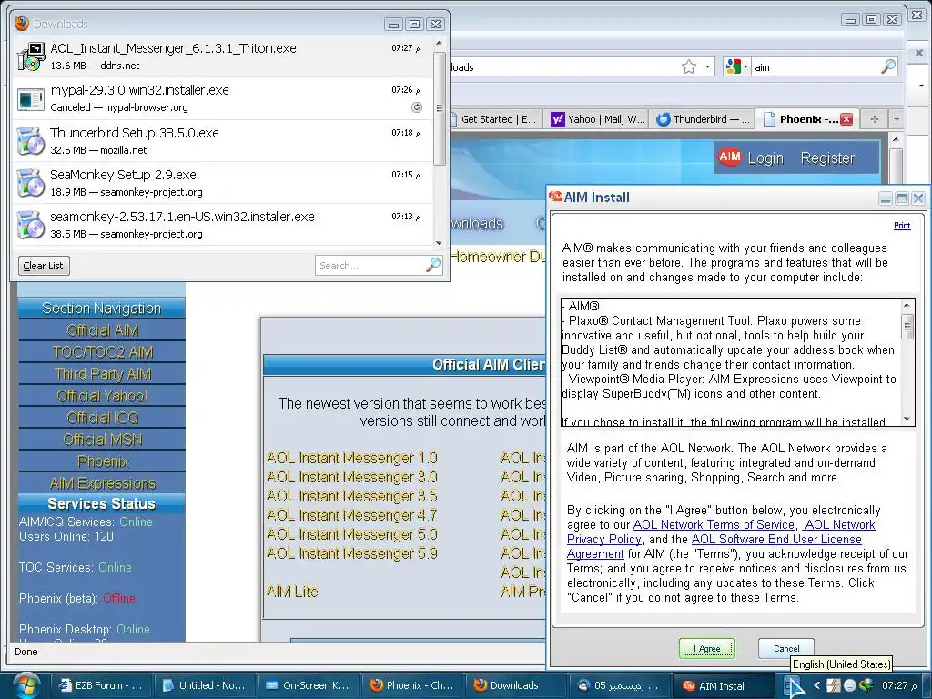Open AIM Expressions navigation item
Image resolution: width=932 pixels, height=699 pixels.
[x=102, y=483]
